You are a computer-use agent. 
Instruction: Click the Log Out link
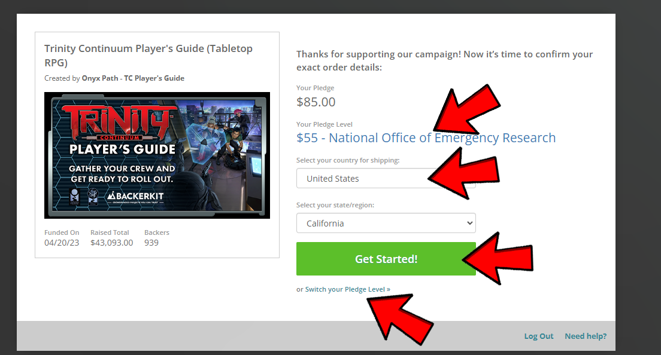click(x=539, y=336)
